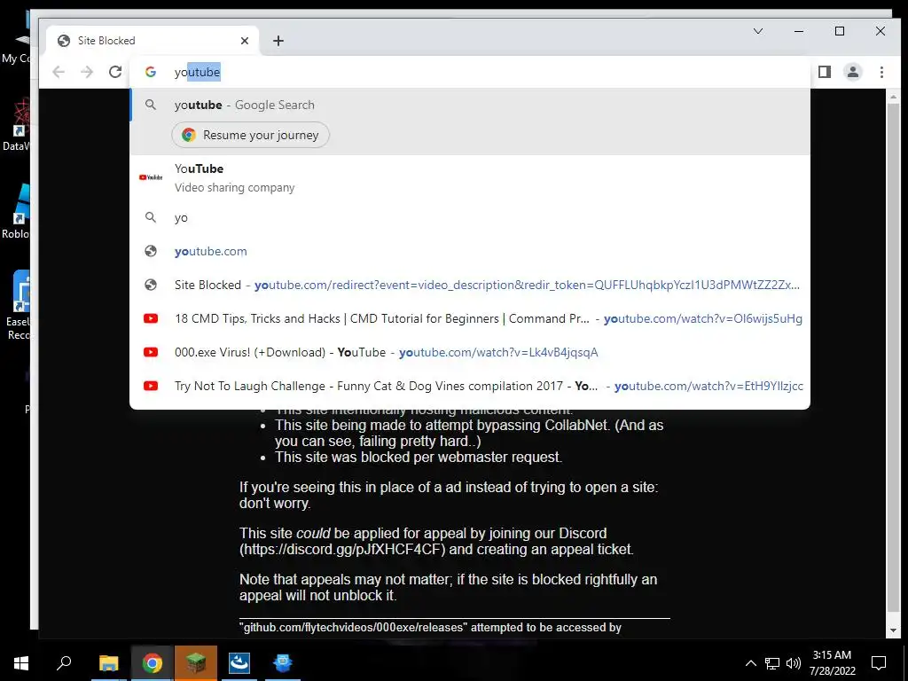Select Site Blocked youtube redirect suggestion

tap(470, 285)
